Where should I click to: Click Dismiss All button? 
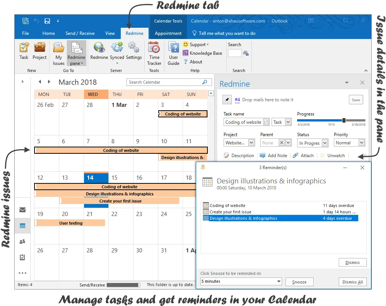pyautogui.click(x=353, y=282)
